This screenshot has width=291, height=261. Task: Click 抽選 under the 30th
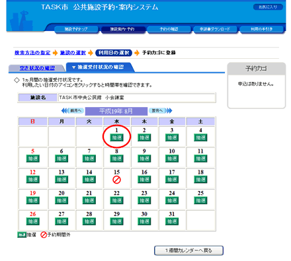point(144,221)
